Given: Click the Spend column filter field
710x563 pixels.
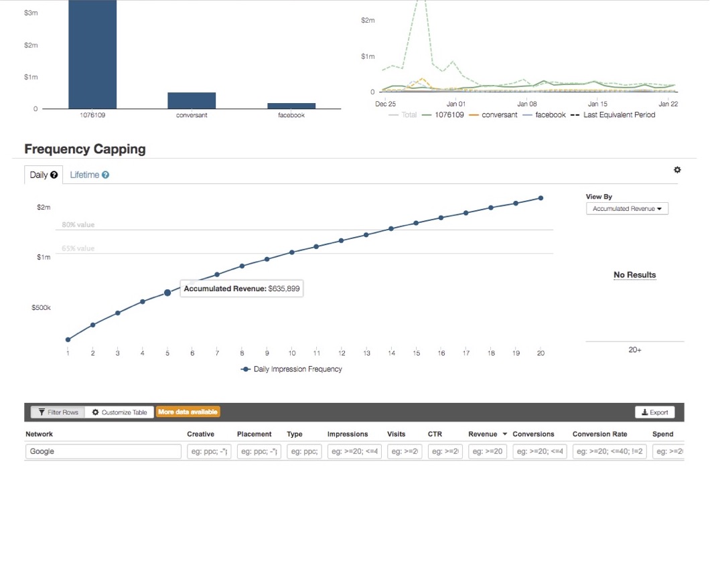Looking at the screenshot, I should (x=668, y=451).
